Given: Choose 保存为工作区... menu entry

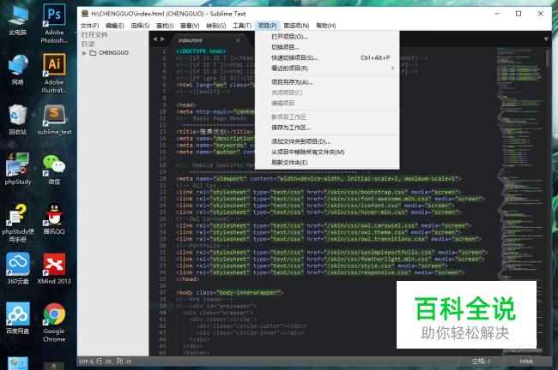Looking at the screenshot, I should [x=327, y=128].
